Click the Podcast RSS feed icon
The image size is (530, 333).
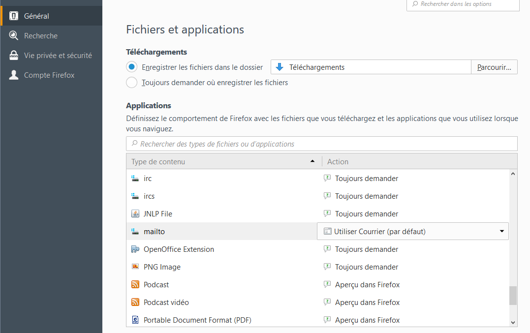click(x=135, y=285)
